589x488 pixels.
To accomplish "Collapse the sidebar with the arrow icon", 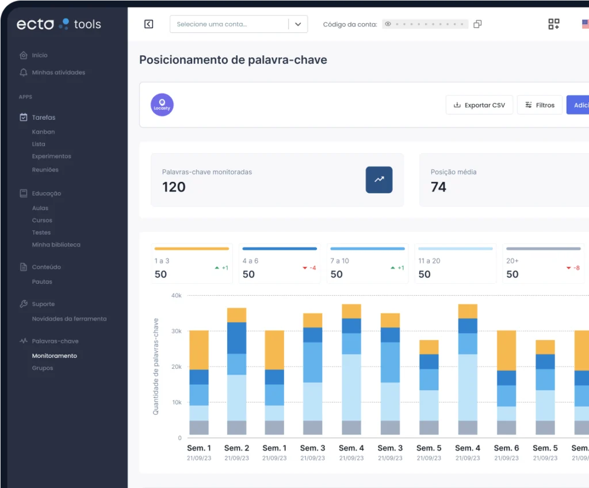I will [149, 24].
